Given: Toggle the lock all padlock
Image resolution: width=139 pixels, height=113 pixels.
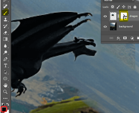Looking at the screenshot, I should click(x=135, y=7).
